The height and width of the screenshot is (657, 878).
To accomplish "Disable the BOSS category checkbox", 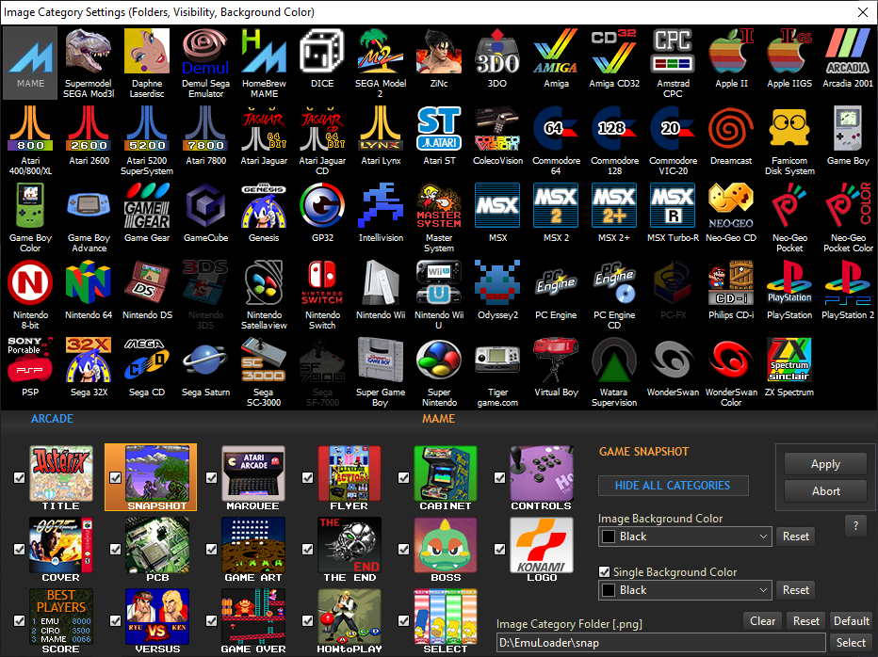I will tap(404, 550).
